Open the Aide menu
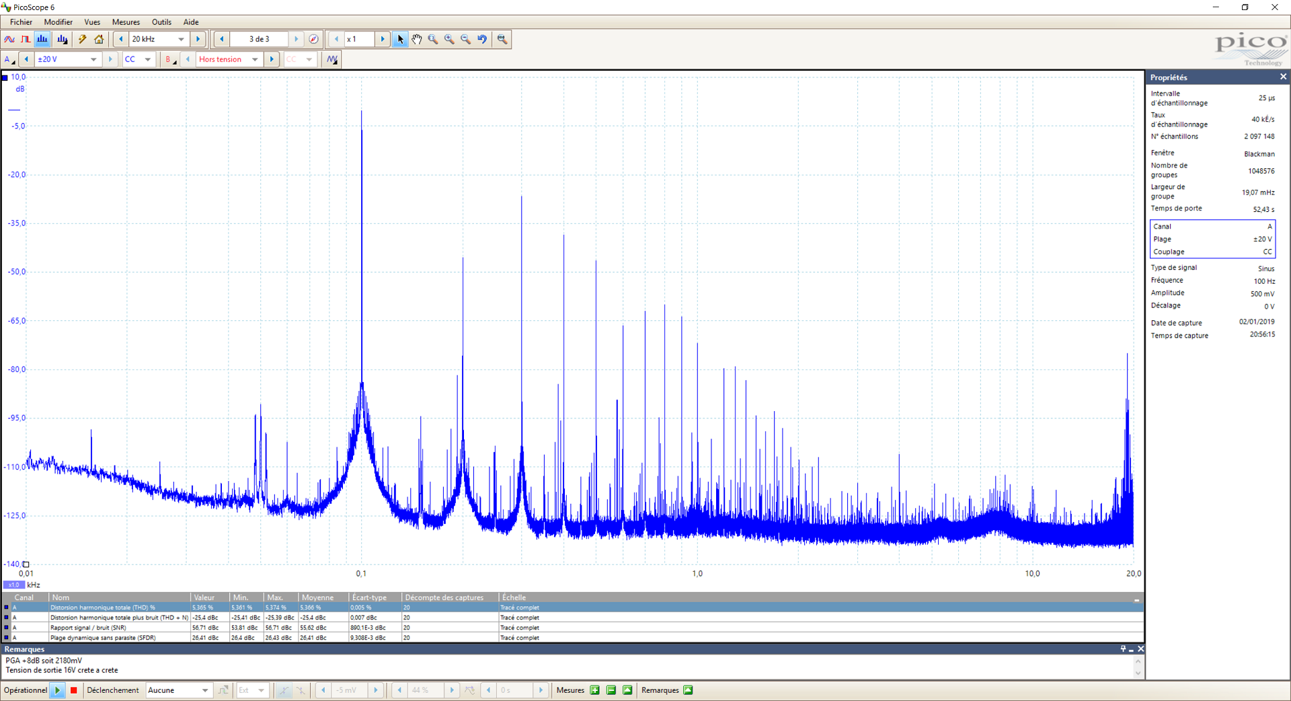This screenshot has height=701, width=1291. point(191,22)
